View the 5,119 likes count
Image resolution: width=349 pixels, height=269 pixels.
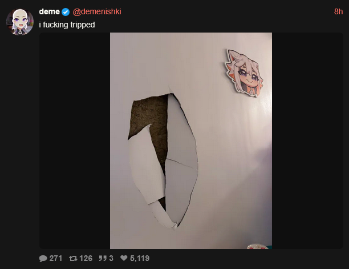140,258
